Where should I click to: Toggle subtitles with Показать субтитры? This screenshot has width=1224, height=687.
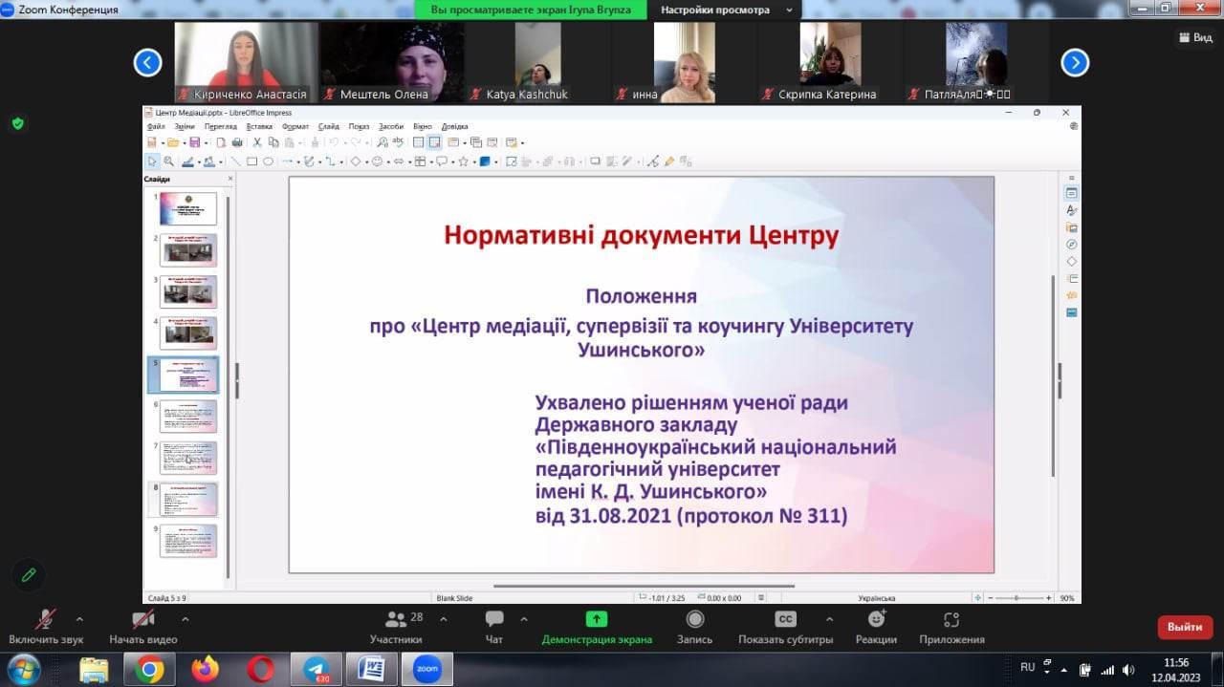coord(785,628)
